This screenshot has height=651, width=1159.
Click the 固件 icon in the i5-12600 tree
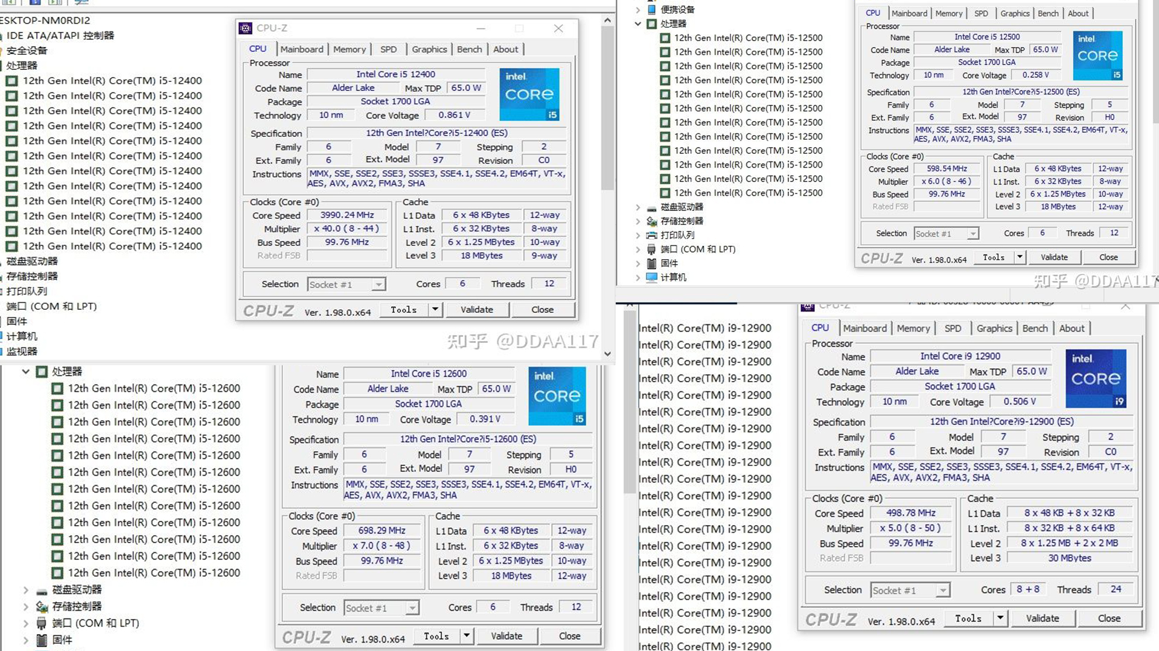pos(42,640)
